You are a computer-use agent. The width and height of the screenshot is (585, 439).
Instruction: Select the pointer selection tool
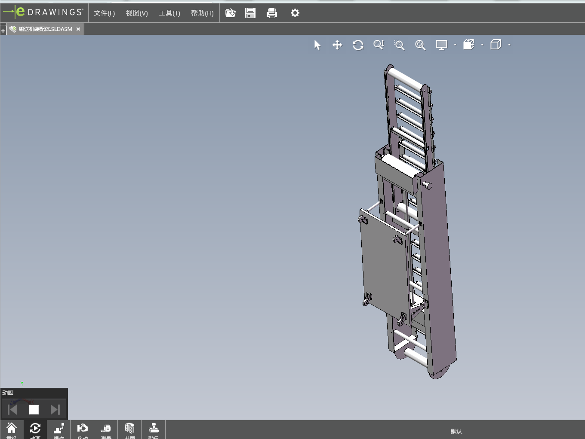[317, 45]
